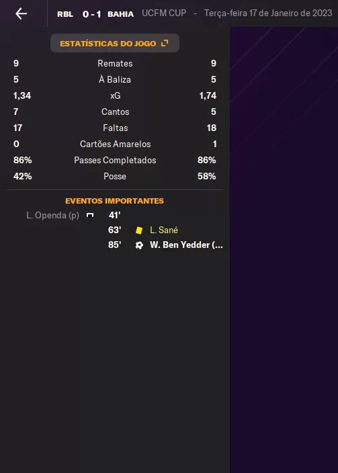This screenshot has width=338, height=473.
Task: Select the Passes Completados row label
Action: click(115, 160)
